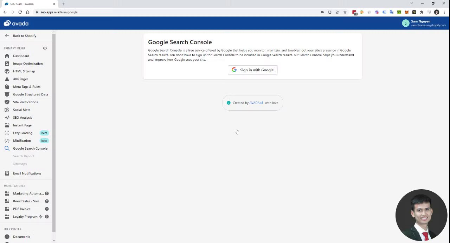Open the 404 Pages section

pos(21,79)
